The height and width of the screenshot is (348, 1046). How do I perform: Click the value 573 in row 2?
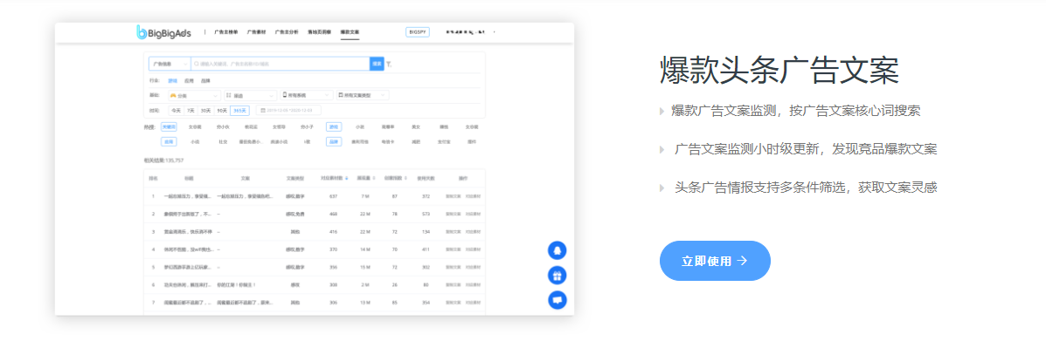click(426, 215)
